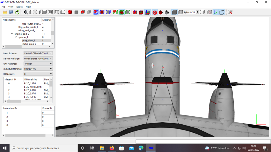The height and width of the screenshot is (152, 271).
Task: Click the faded decal cube icon
Action: (x=209, y=12)
